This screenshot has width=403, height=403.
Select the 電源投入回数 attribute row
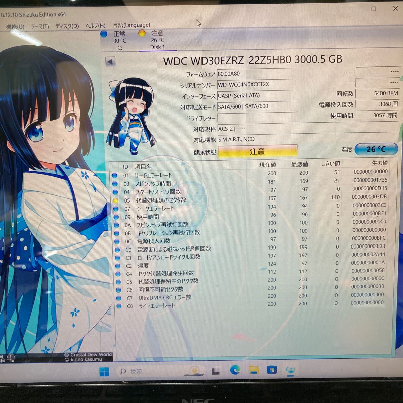250,240
